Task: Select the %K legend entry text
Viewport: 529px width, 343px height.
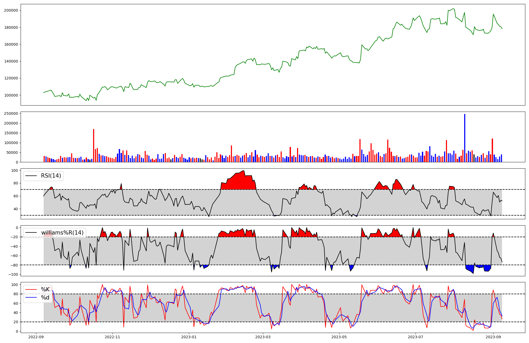Action: tap(45, 289)
